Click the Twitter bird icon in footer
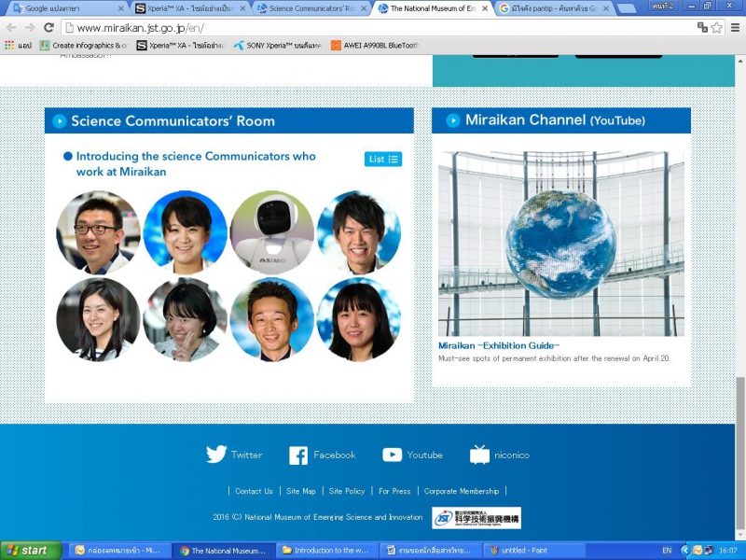 coord(216,455)
